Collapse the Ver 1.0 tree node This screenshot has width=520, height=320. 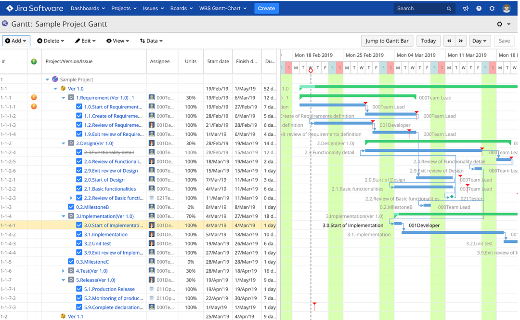pos(55,89)
